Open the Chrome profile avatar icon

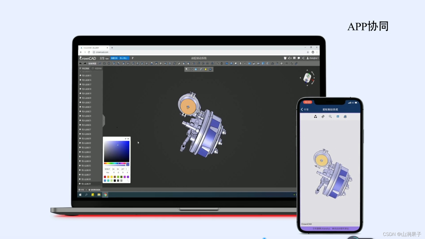(x=313, y=52)
